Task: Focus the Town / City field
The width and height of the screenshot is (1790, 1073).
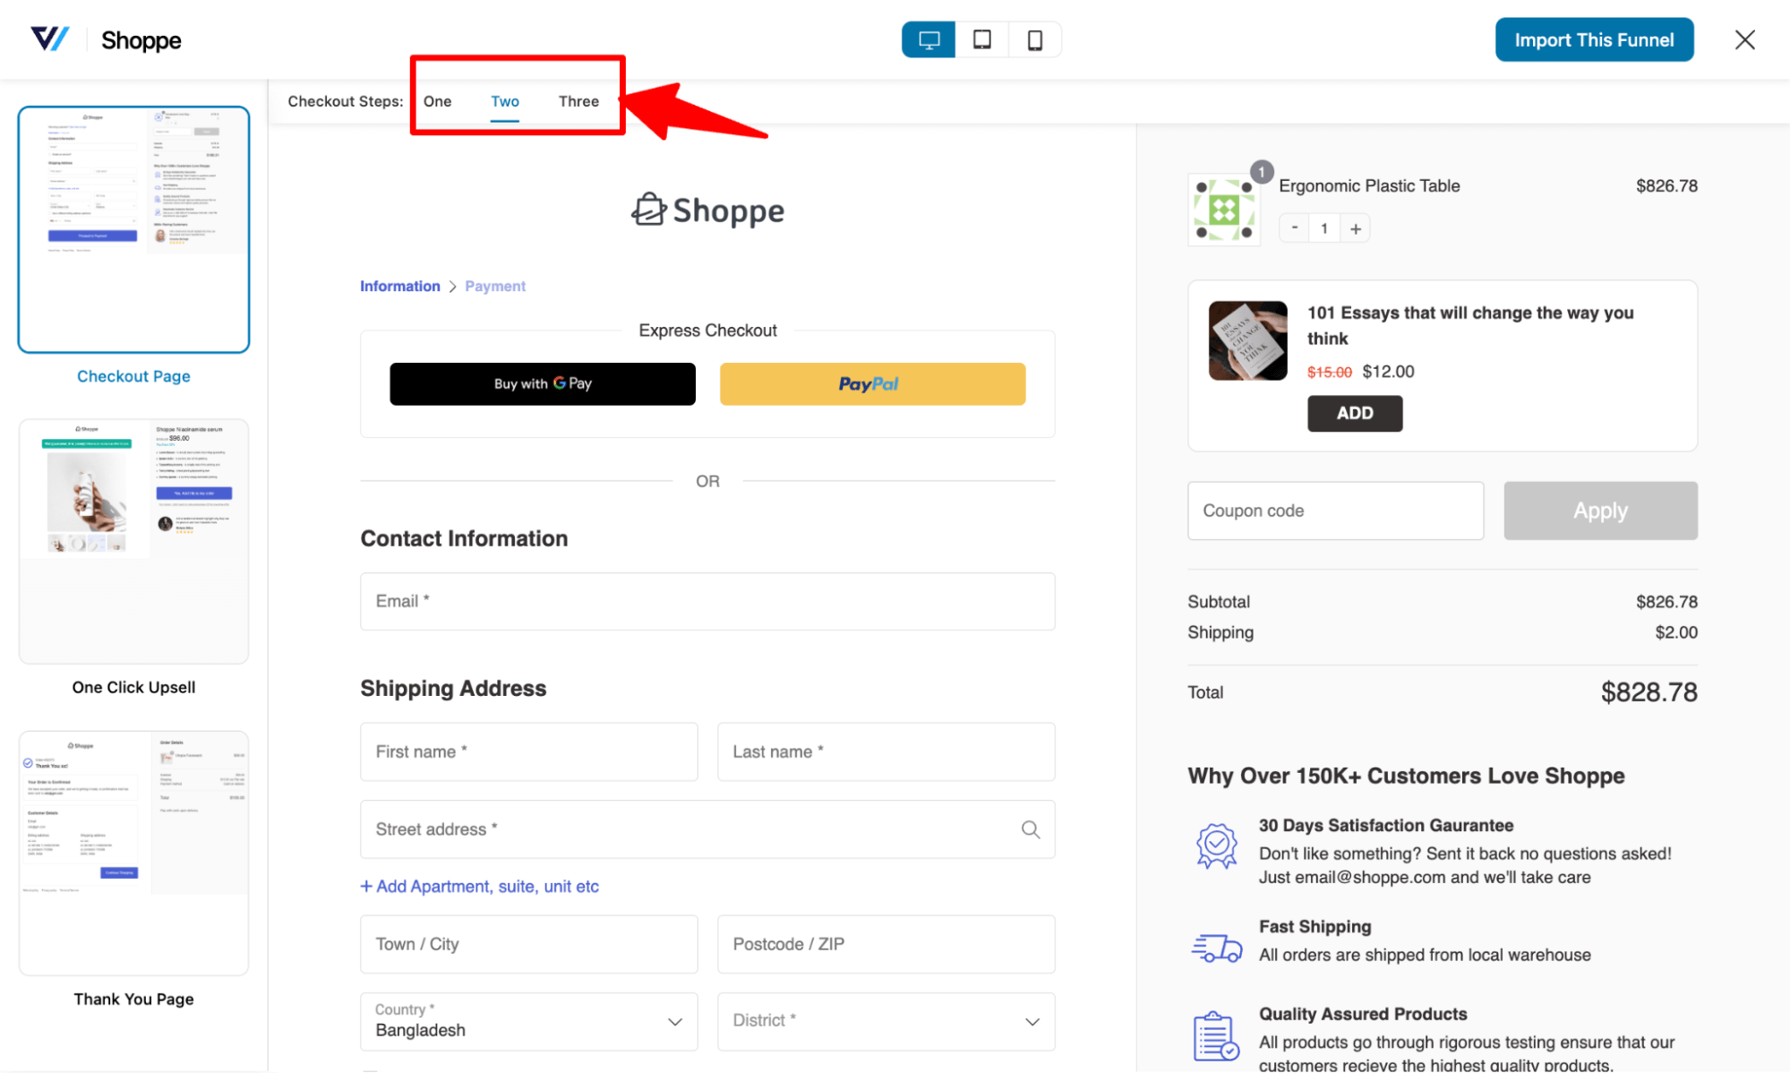Action: click(x=528, y=944)
